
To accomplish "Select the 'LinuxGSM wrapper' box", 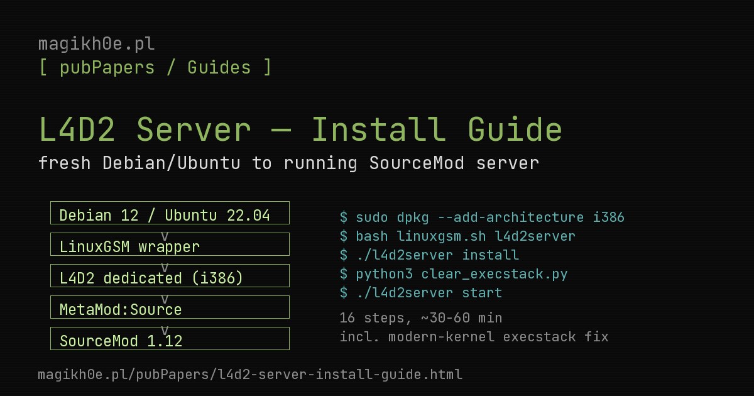I will [170, 245].
